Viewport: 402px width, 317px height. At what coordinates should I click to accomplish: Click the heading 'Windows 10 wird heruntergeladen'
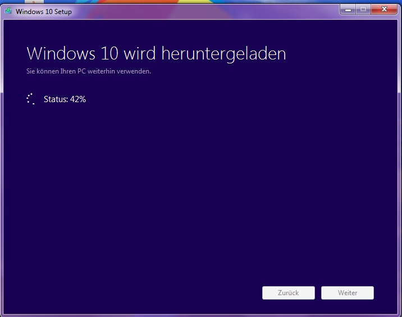(x=156, y=53)
